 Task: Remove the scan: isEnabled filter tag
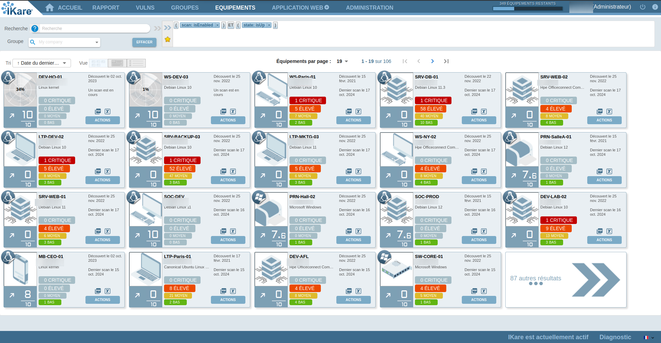point(217,25)
